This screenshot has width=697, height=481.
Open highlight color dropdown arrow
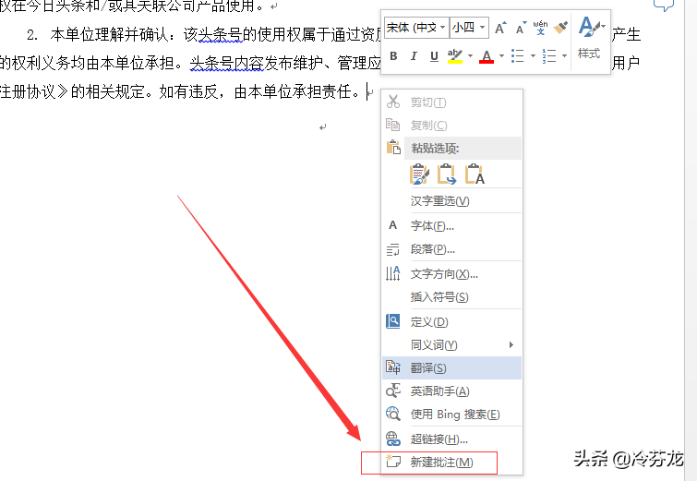click(x=470, y=56)
